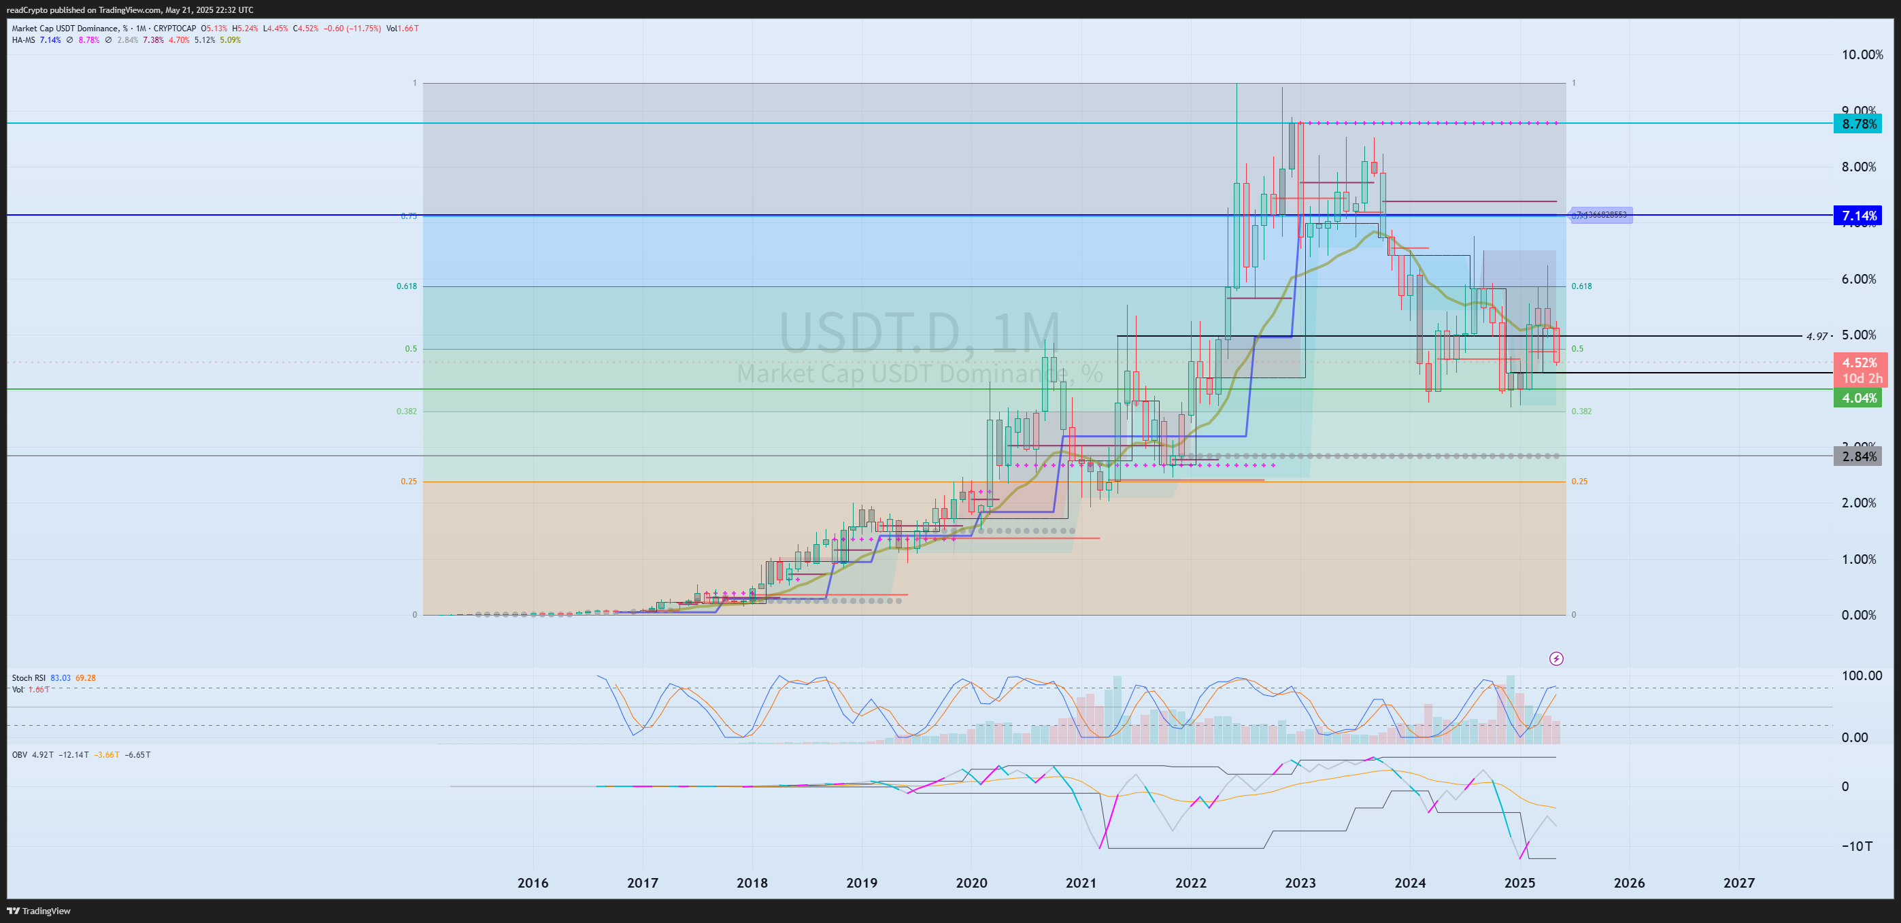Click the left 0.75 Fibonacci level label
This screenshot has width=1901, height=923.
(x=409, y=216)
